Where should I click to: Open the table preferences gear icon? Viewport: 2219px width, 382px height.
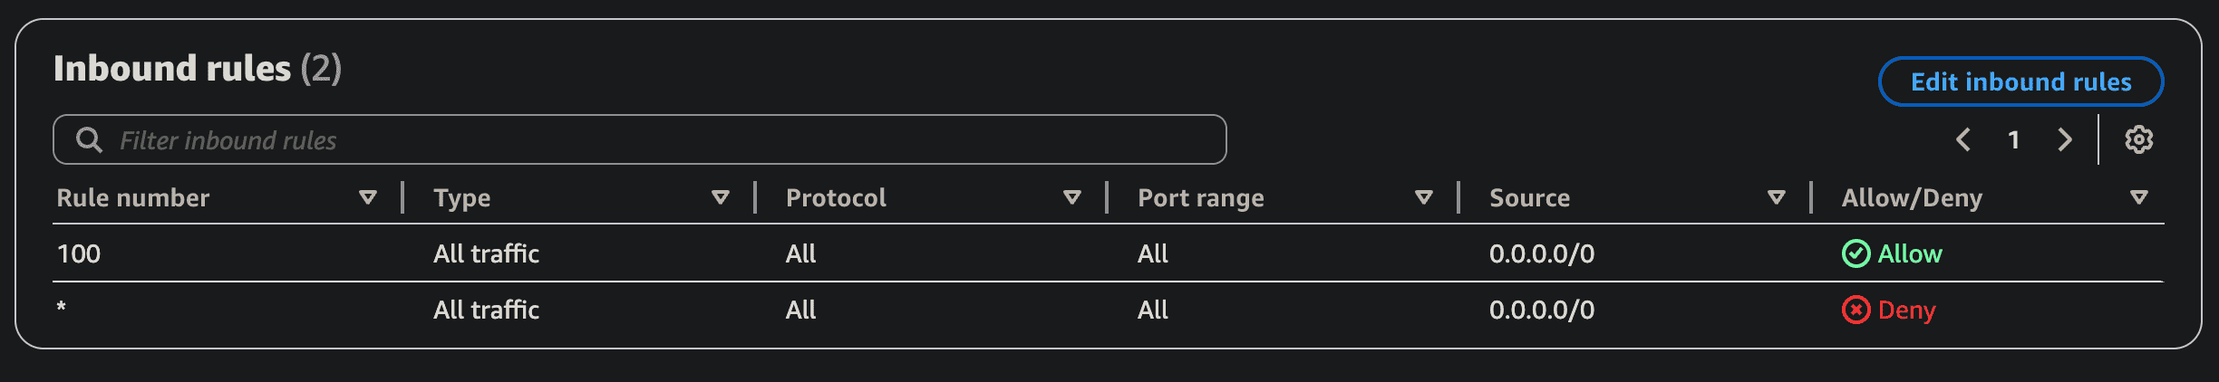click(x=2138, y=139)
